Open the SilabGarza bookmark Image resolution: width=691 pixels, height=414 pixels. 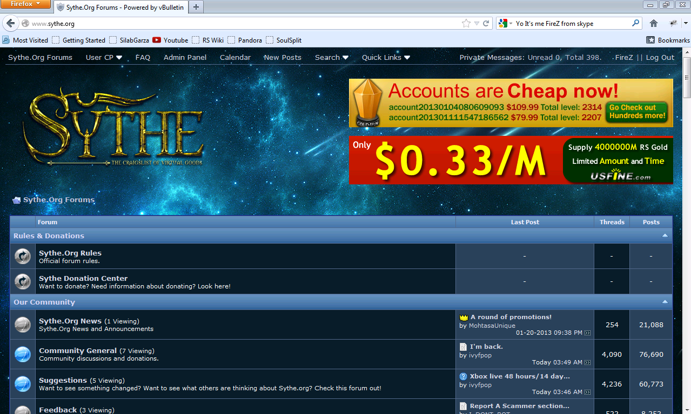click(x=129, y=40)
